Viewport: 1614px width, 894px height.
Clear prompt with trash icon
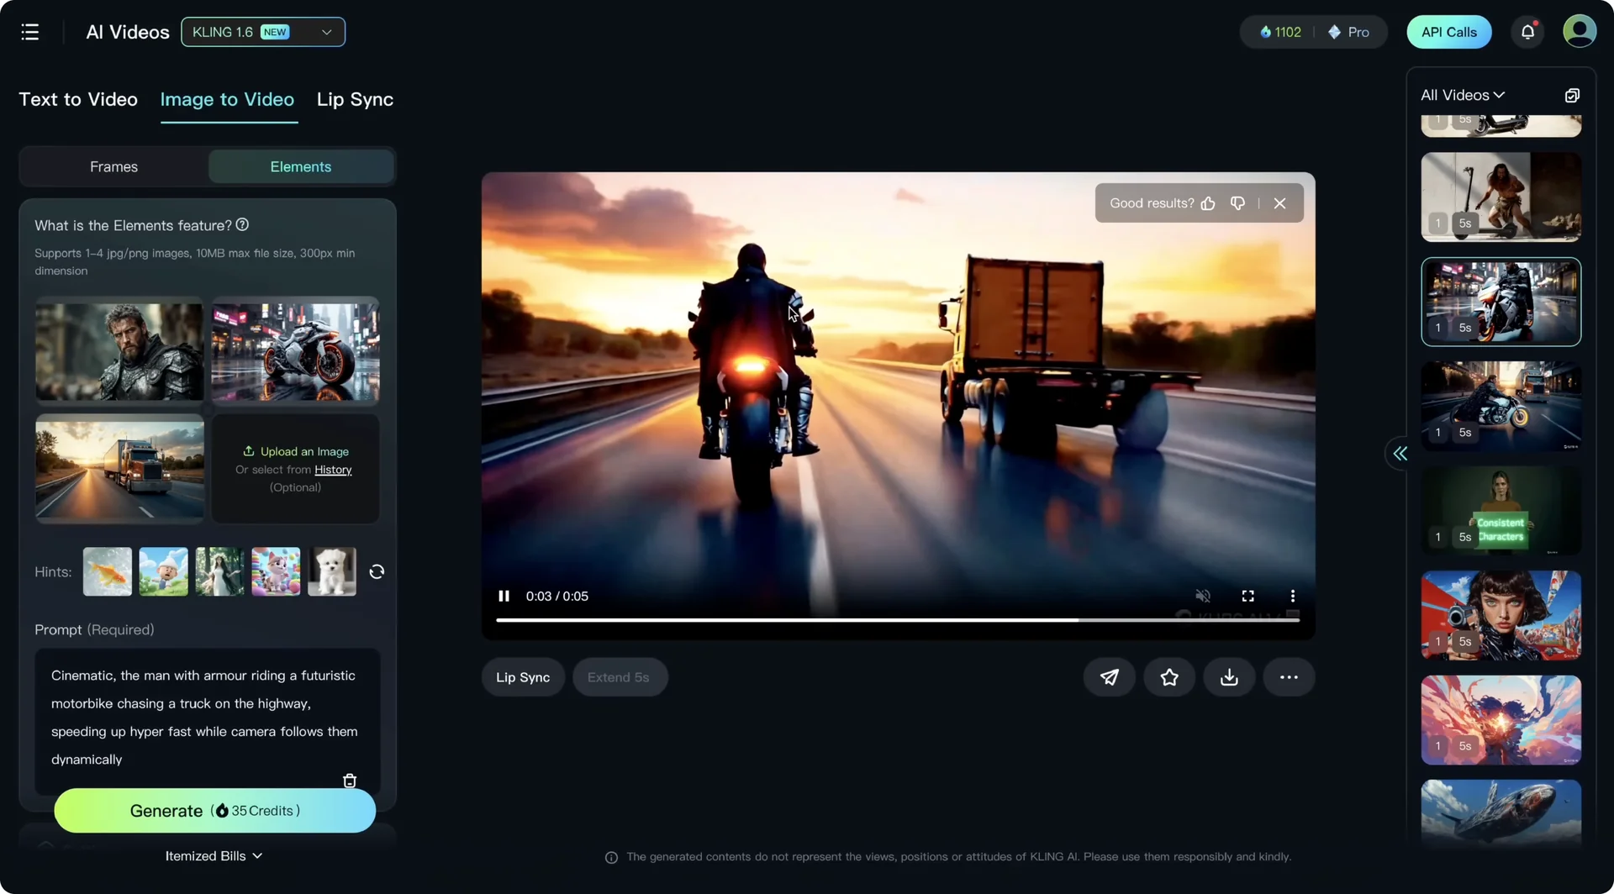[350, 781]
